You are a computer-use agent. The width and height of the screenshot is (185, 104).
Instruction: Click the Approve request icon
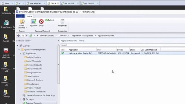tap(34, 23)
